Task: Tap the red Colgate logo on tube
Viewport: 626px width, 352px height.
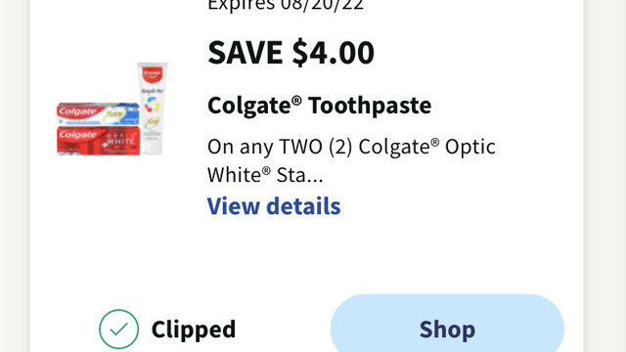Action: [153, 74]
